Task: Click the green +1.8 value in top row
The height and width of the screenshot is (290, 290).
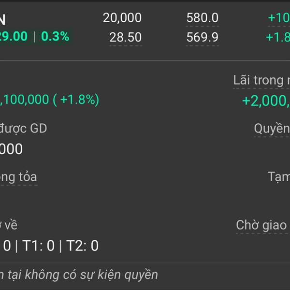Action: point(278,37)
